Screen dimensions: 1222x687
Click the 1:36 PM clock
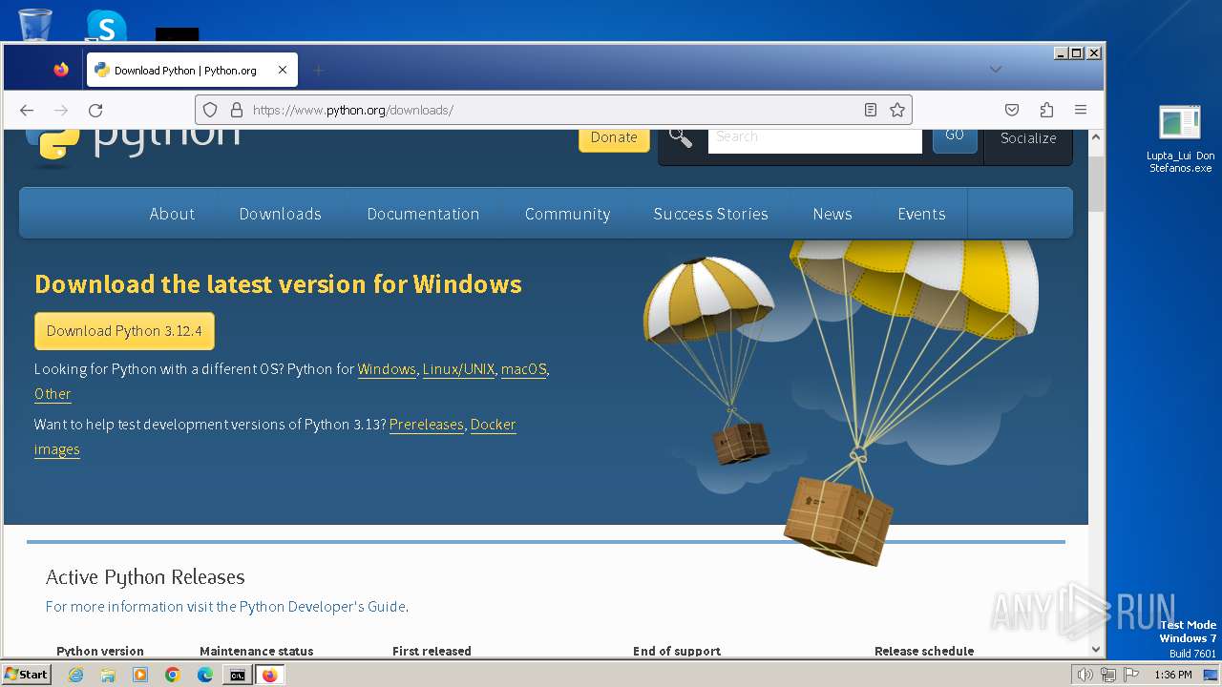(1173, 675)
